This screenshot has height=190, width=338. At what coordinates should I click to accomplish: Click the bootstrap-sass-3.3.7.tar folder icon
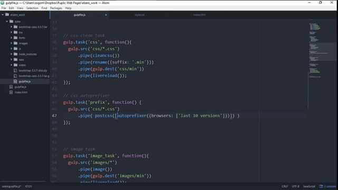point(15,27)
